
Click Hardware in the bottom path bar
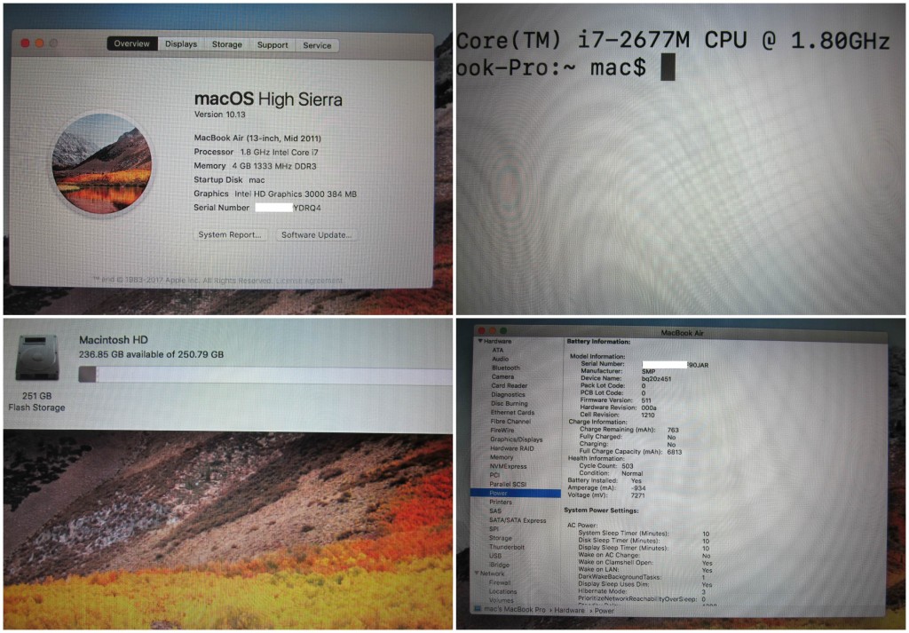click(569, 611)
